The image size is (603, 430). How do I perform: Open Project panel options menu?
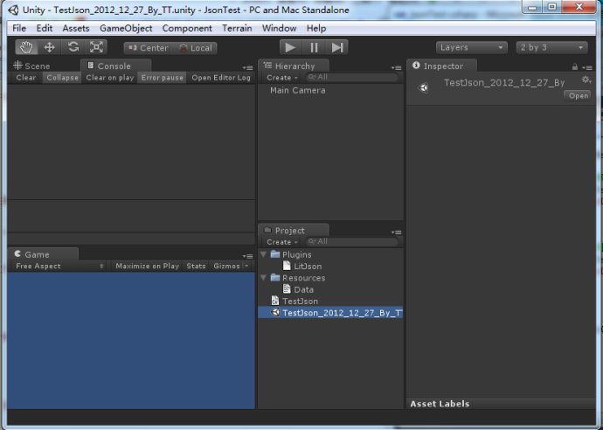tap(397, 232)
